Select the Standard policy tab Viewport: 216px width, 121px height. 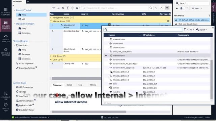click(18, 1)
